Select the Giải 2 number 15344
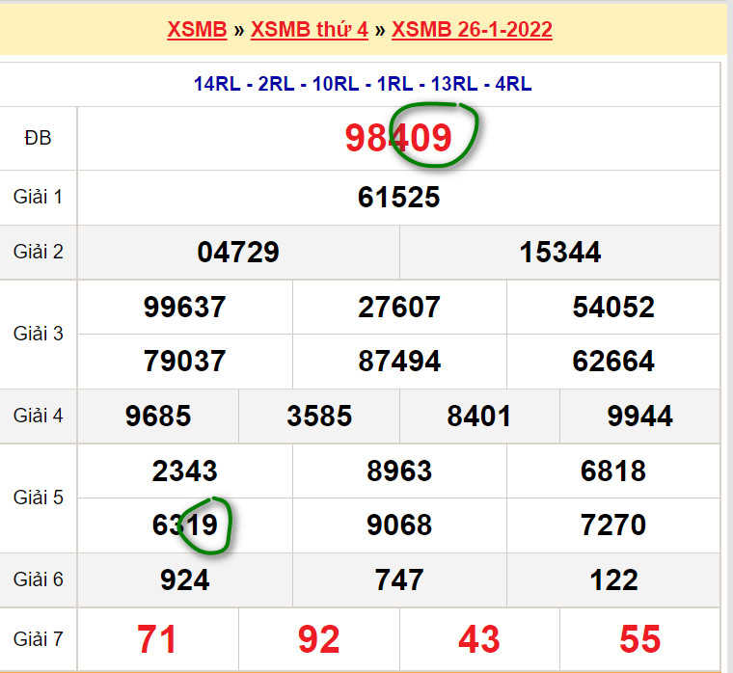This screenshot has height=673, width=733. 559,253
